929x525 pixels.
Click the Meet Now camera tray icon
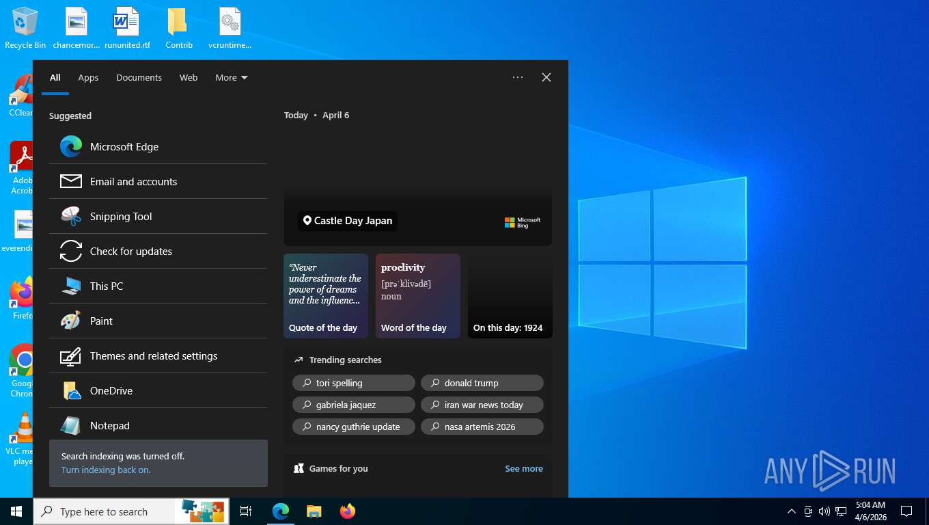click(808, 511)
